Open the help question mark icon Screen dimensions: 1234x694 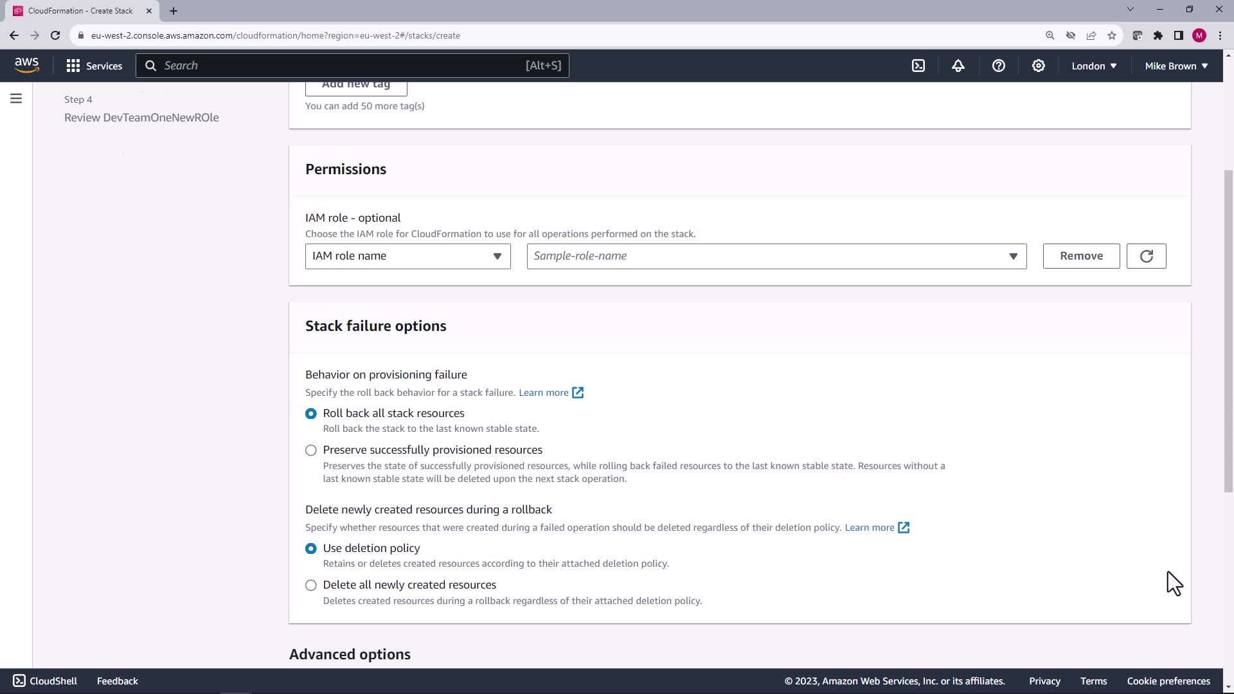click(x=998, y=66)
